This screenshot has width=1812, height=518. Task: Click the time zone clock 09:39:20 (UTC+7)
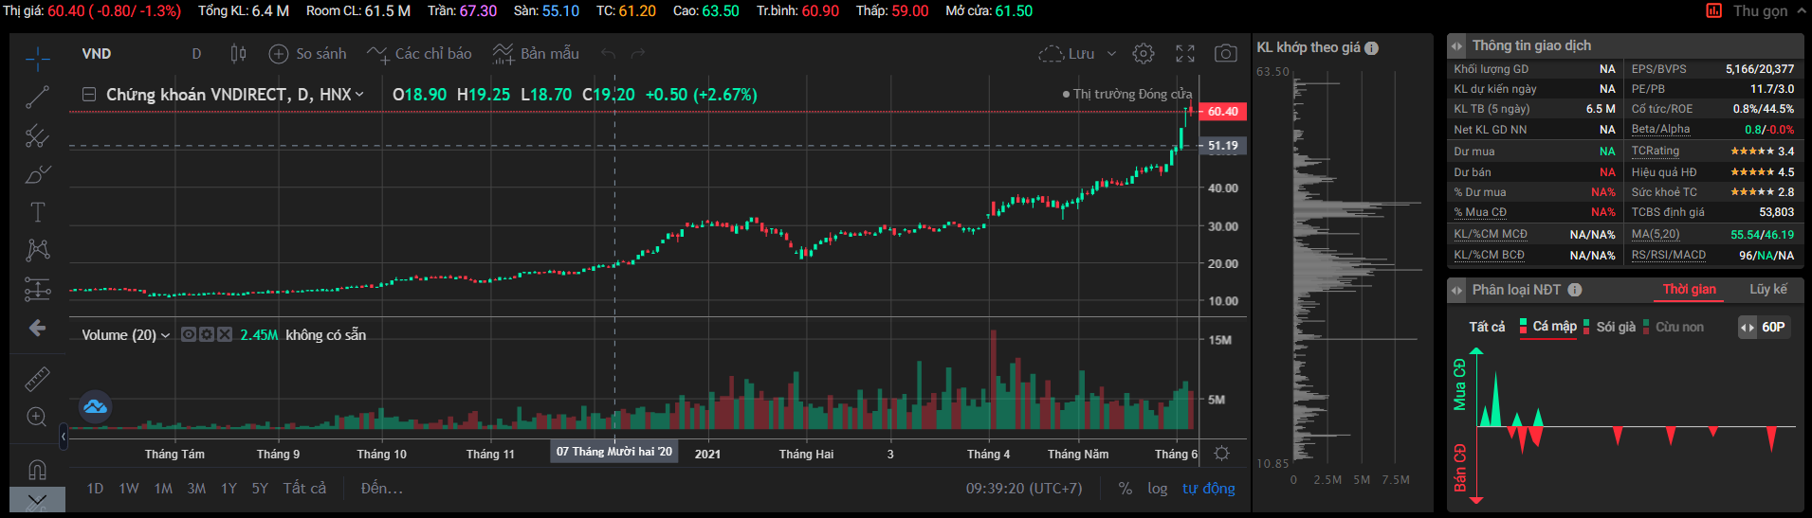click(1024, 489)
